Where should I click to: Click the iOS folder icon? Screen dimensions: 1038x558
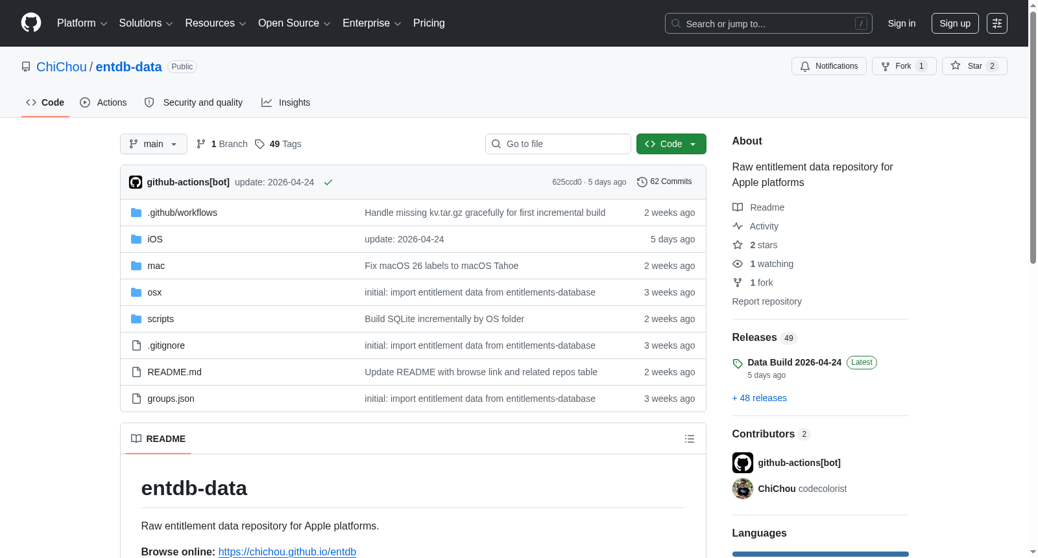point(136,239)
